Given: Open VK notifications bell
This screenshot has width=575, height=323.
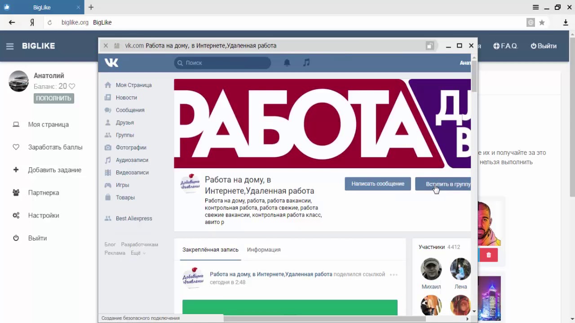Looking at the screenshot, I should [x=287, y=63].
